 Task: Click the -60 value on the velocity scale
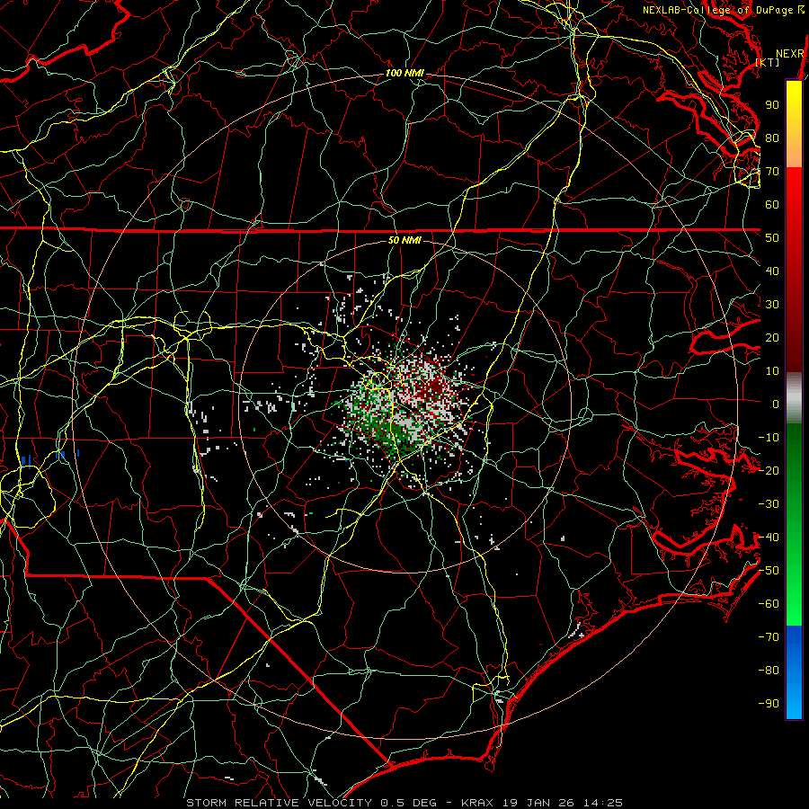769,604
